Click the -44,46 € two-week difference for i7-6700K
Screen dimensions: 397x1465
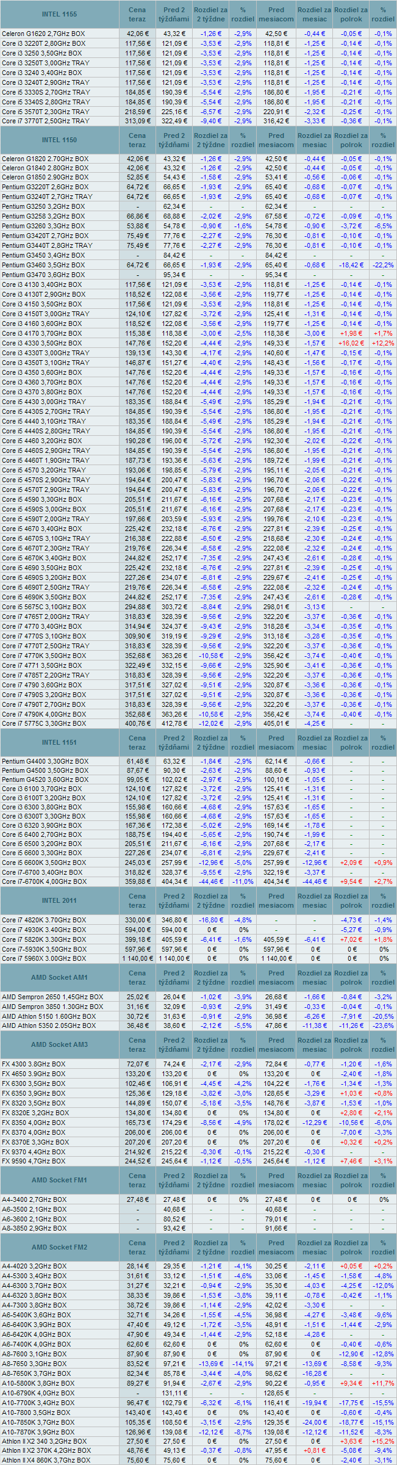coord(210,881)
